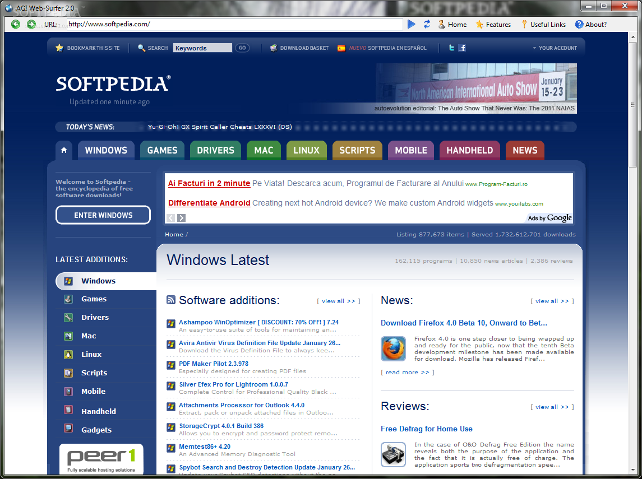
Task: Click the Gadgets icon in Latest Additions
Action: (x=68, y=428)
